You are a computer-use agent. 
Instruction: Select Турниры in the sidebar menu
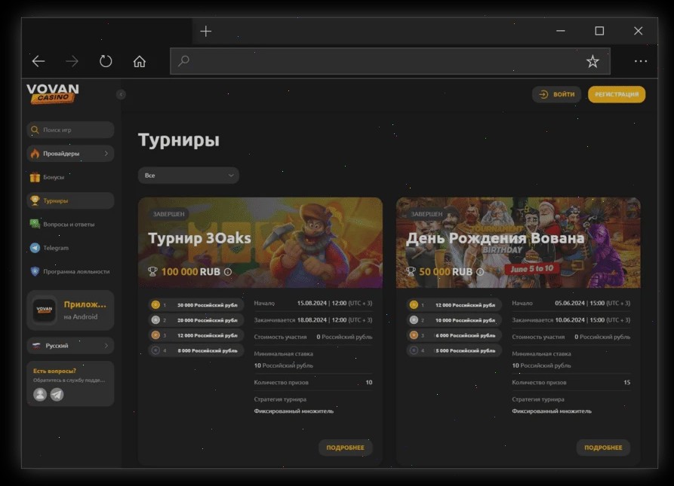point(70,200)
